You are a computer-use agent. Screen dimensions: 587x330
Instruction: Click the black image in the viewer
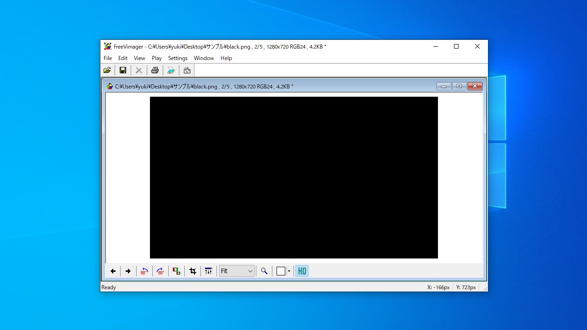point(294,177)
